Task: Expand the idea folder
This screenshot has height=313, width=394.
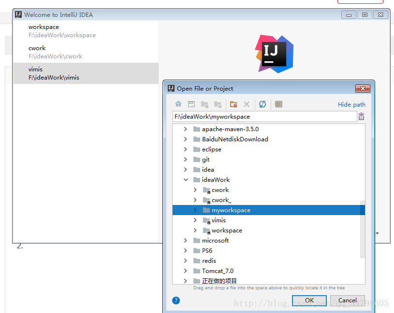Action: click(186, 169)
